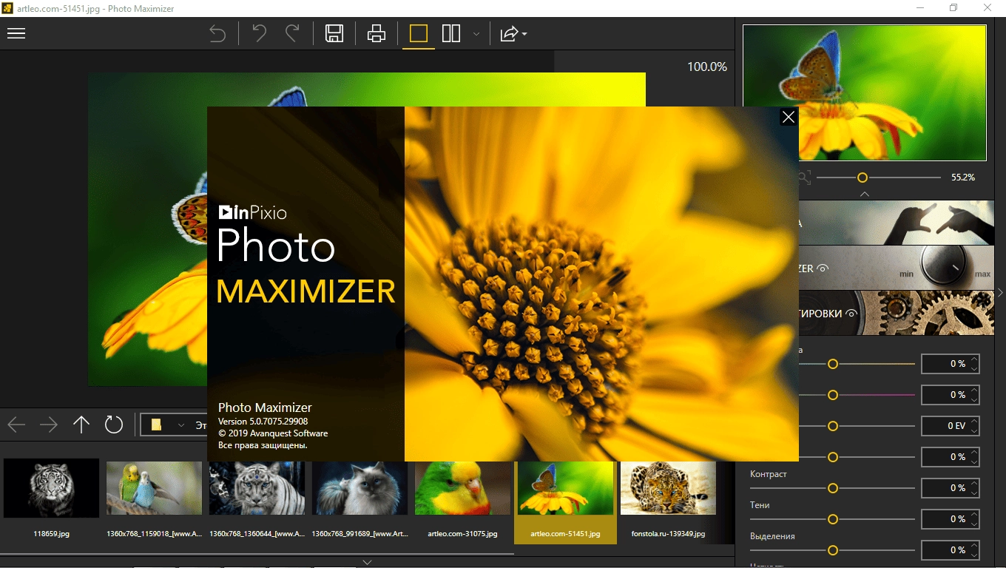Decrease Тени with the stepper down arrow

click(974, 524)
